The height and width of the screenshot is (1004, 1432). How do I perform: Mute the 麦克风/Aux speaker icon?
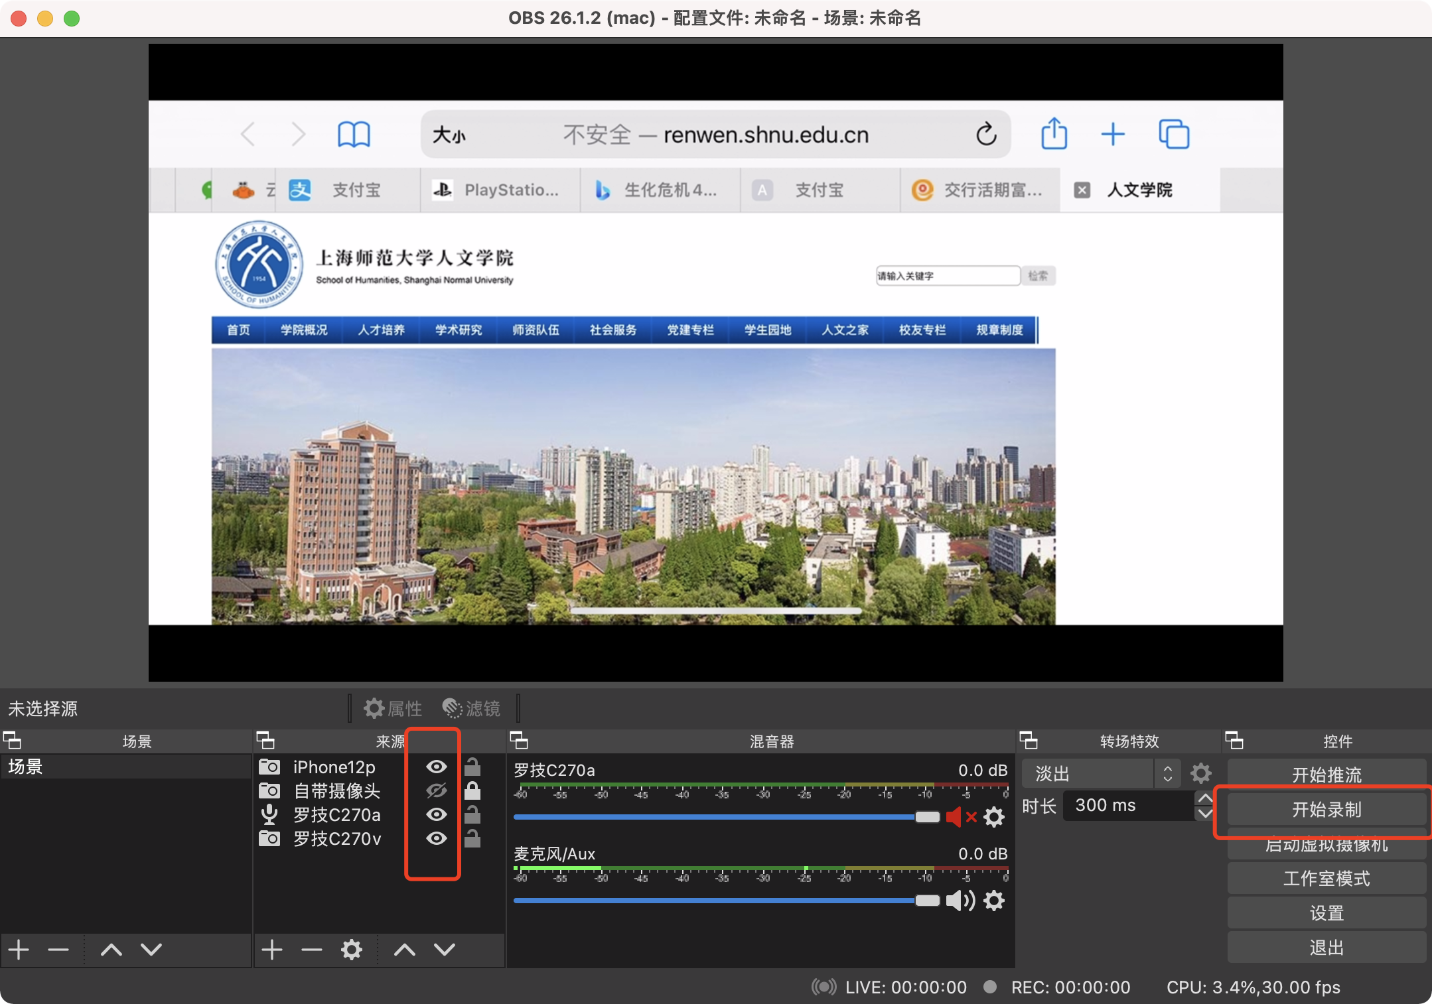click(x=960, y=901)
